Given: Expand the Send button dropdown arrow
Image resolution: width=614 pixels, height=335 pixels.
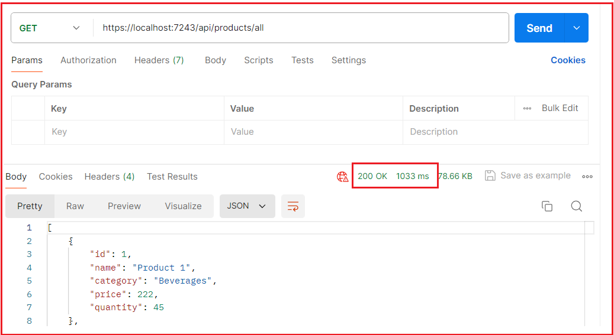Looking at the screenshot, I should (x=577, y=28).
